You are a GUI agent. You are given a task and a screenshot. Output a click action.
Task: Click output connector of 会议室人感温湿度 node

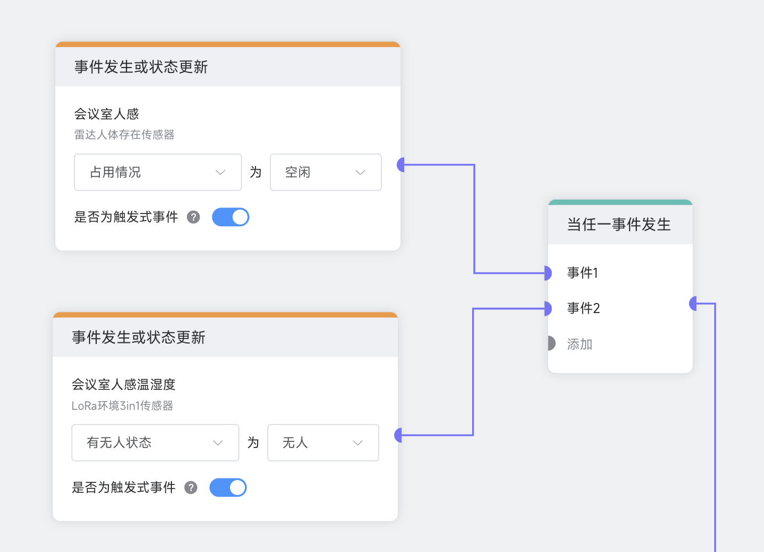(399, 435)
